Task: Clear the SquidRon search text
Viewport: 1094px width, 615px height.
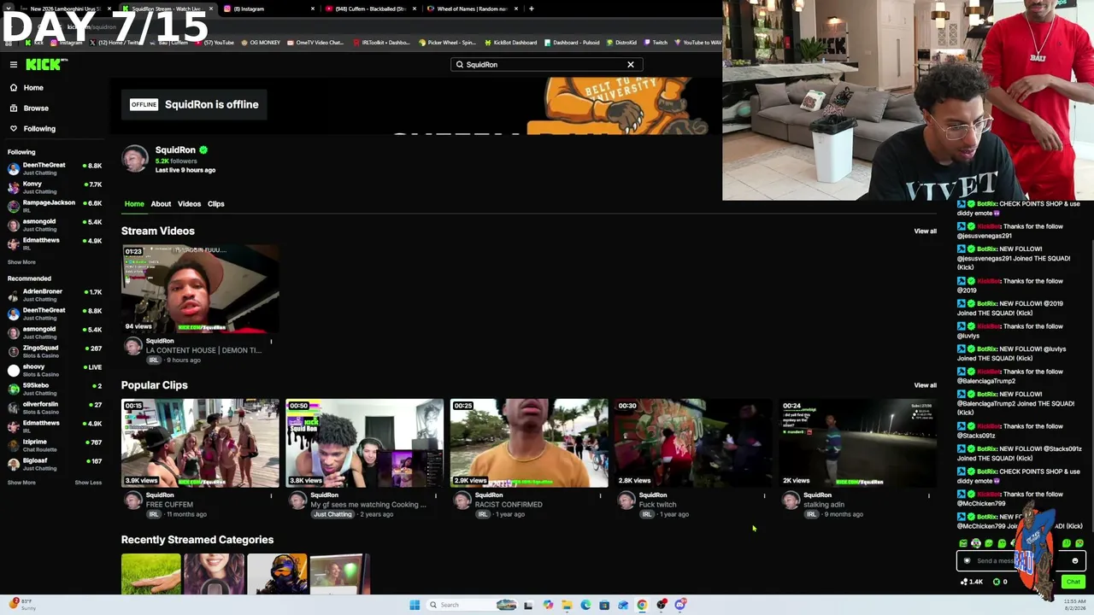Action: (x=631, y=65)
